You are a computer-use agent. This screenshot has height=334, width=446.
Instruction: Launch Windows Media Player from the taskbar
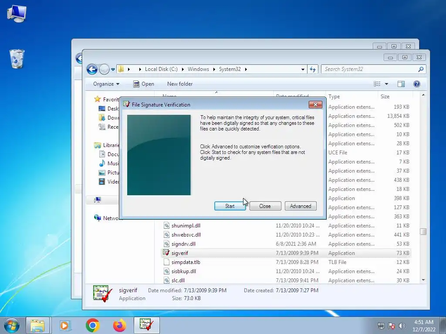tap(65, 325)
